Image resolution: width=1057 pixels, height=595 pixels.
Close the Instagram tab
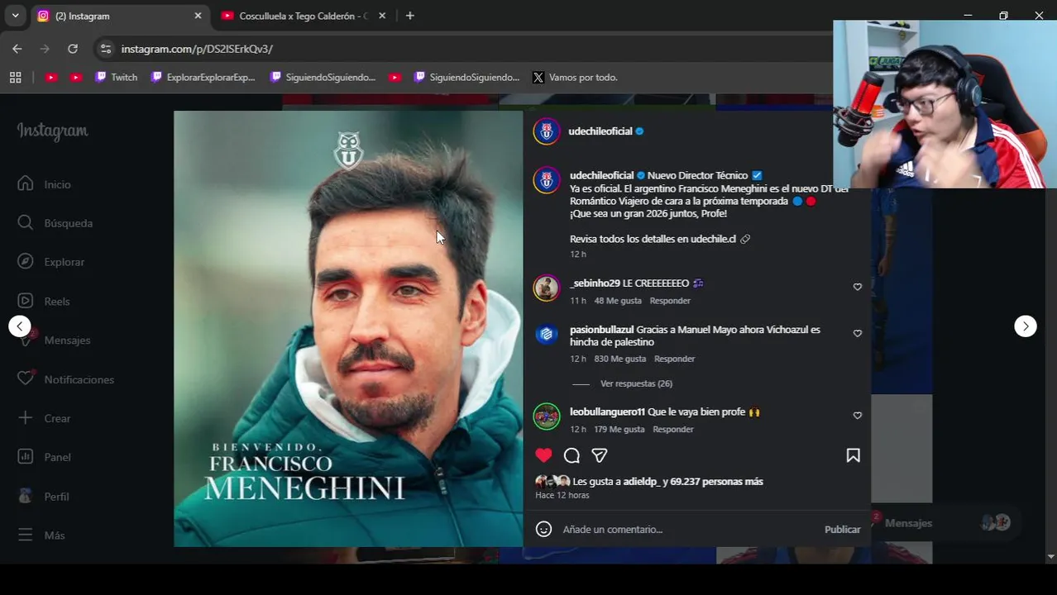point(198,16)
